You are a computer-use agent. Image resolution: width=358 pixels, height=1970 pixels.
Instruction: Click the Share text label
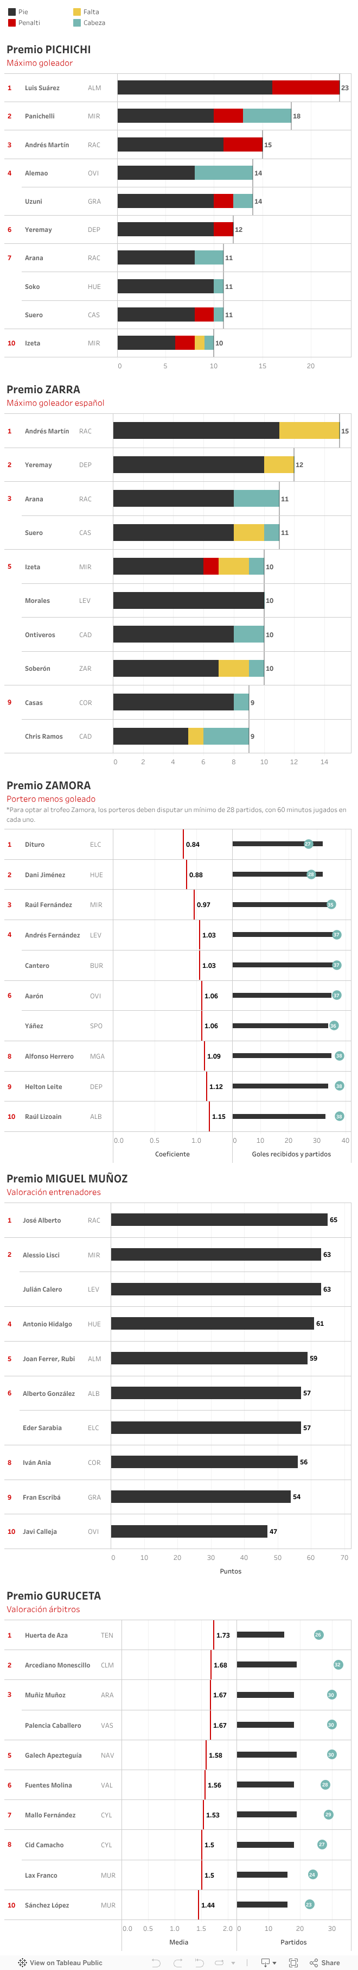[x=330, y=1962]
